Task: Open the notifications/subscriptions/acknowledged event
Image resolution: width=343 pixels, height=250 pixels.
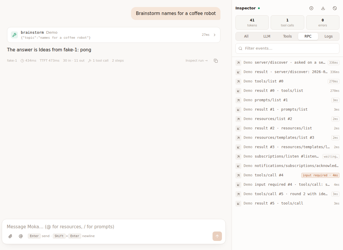Action: coord(287,166)
